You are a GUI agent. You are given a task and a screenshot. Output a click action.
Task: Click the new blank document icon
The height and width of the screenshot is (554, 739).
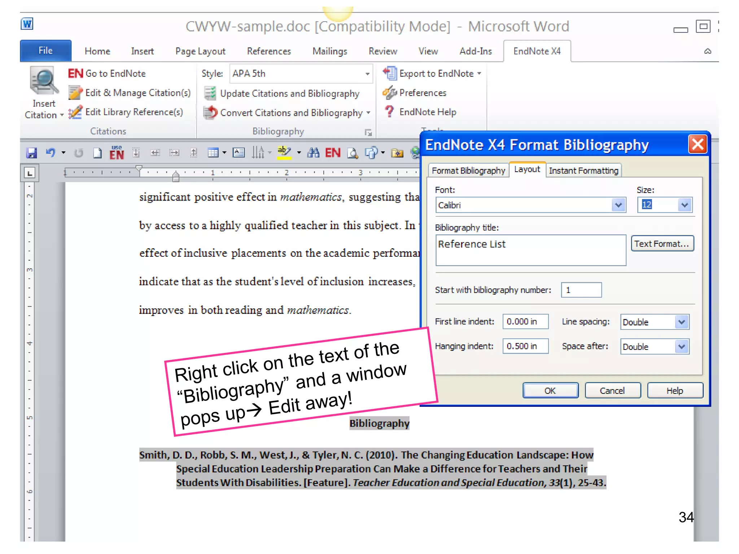point(97,153)
